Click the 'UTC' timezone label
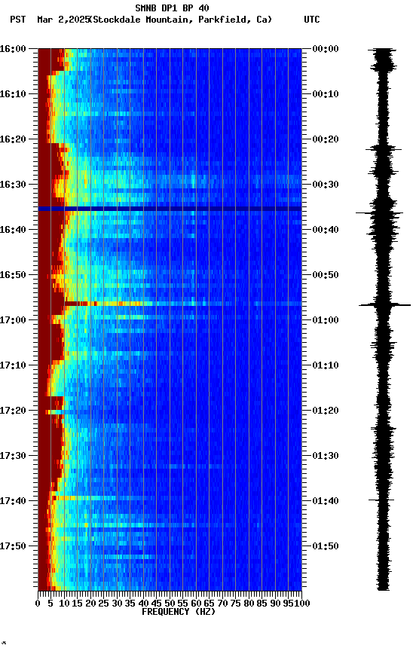Image resolution: width=416 pixels, height=651 pixels. (x=312, y=20)
